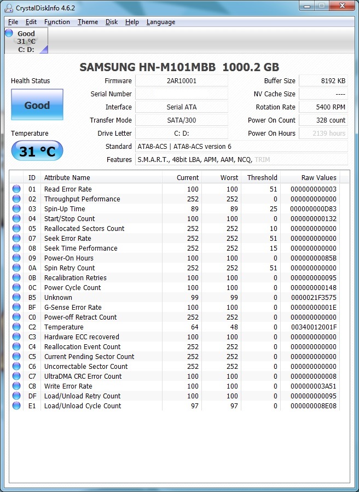359x492 pixels.
Task: Click status orb for Unknown B5 attribute
Action: pyautogui.click(x=16, y=297)
